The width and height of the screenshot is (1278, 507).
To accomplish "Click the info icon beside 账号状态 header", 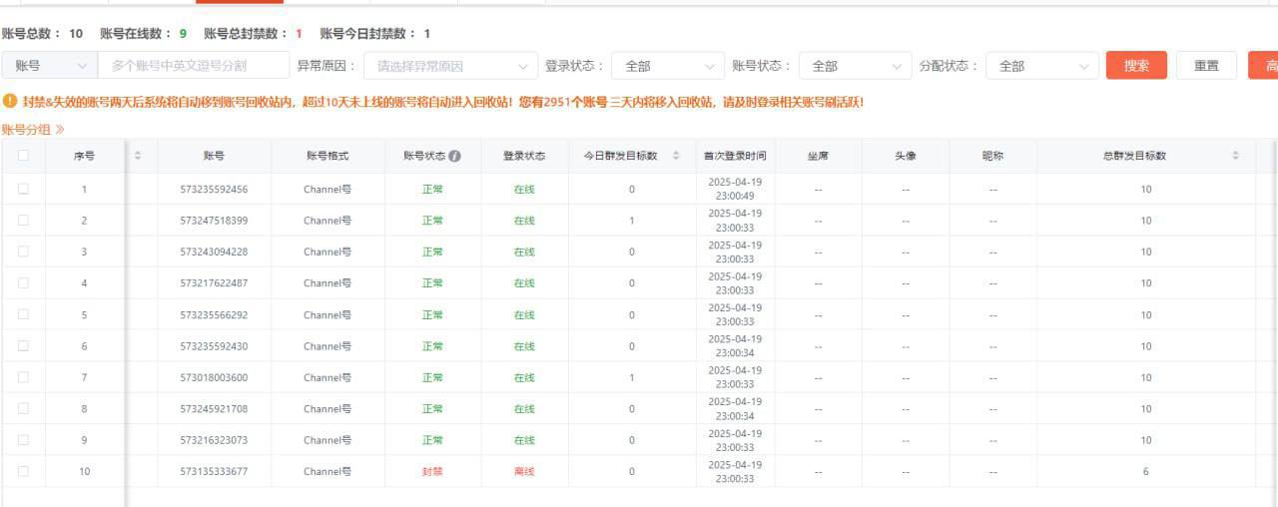I will tap(455, 156).
